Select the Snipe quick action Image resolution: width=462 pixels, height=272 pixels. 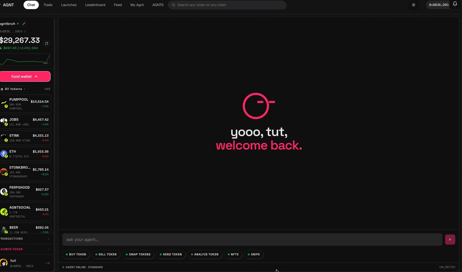(254, 254)
